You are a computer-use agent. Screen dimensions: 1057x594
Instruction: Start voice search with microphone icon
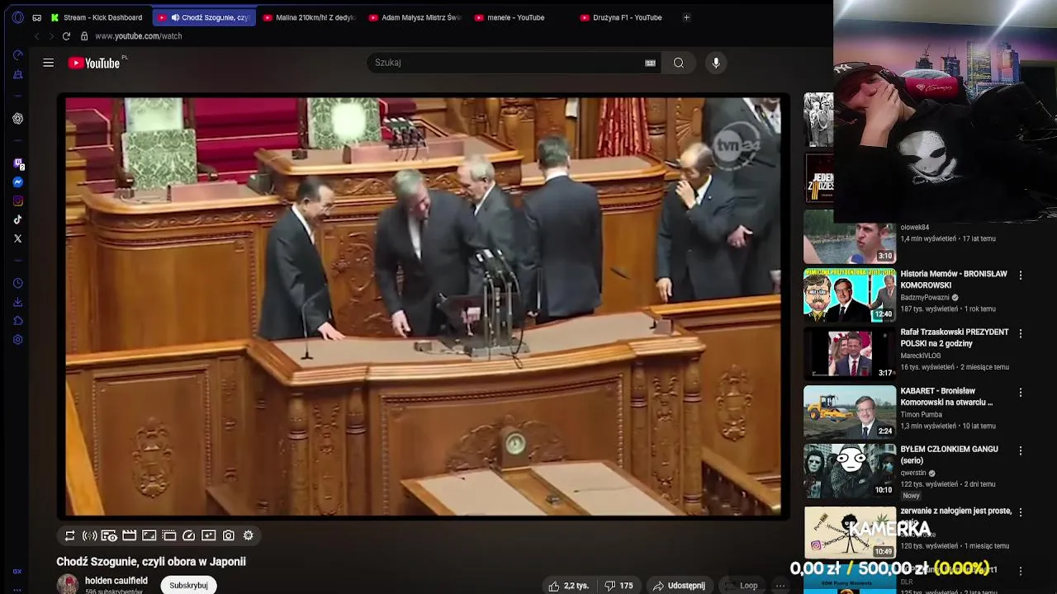(x=716, y=63)
